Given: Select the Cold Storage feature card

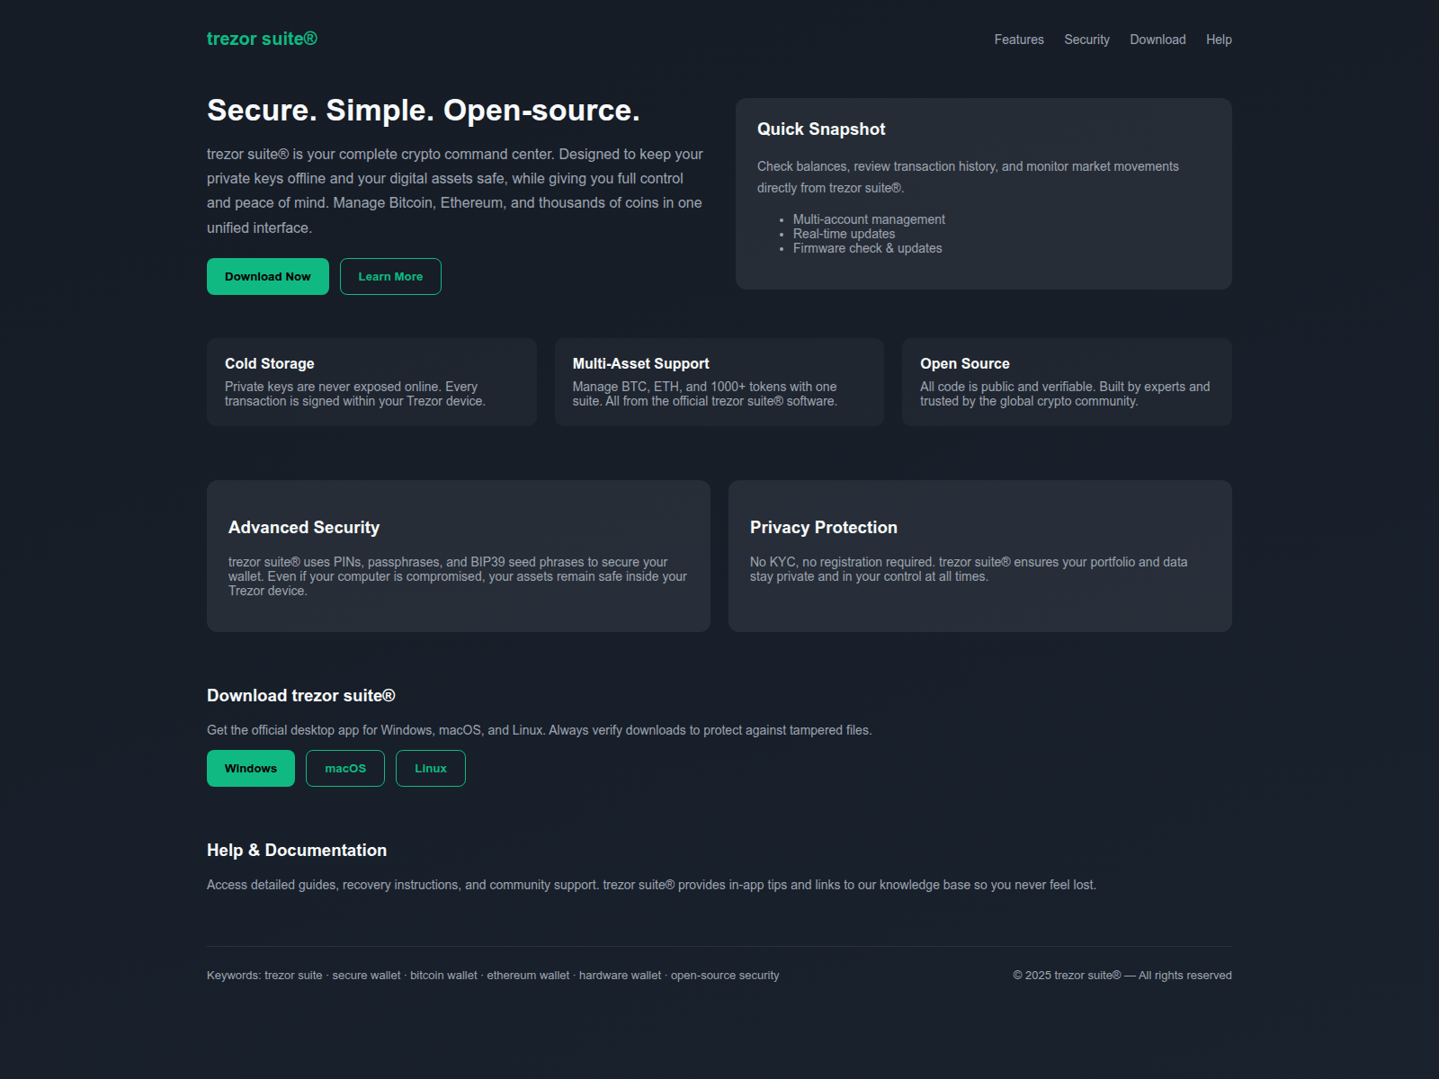Looking at the screenshot, I should [x=371, y=382].
